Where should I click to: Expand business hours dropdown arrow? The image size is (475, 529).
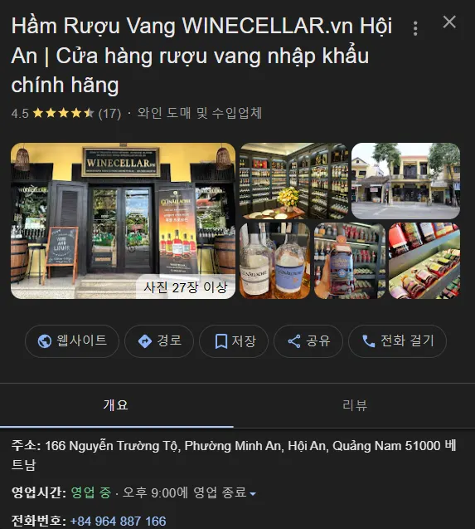click(253, 494)
